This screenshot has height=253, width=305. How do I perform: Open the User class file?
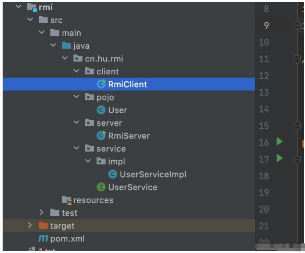[118, 110]
